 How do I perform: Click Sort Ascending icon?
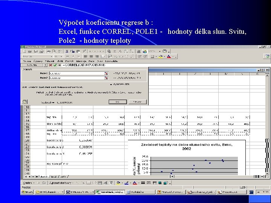[126, 51]
